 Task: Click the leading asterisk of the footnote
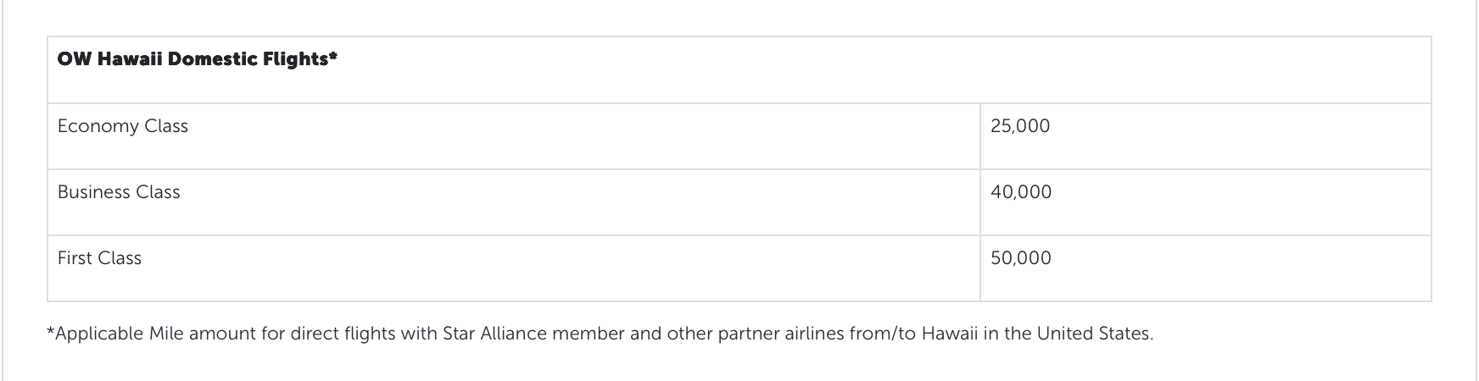pos(50,331)
